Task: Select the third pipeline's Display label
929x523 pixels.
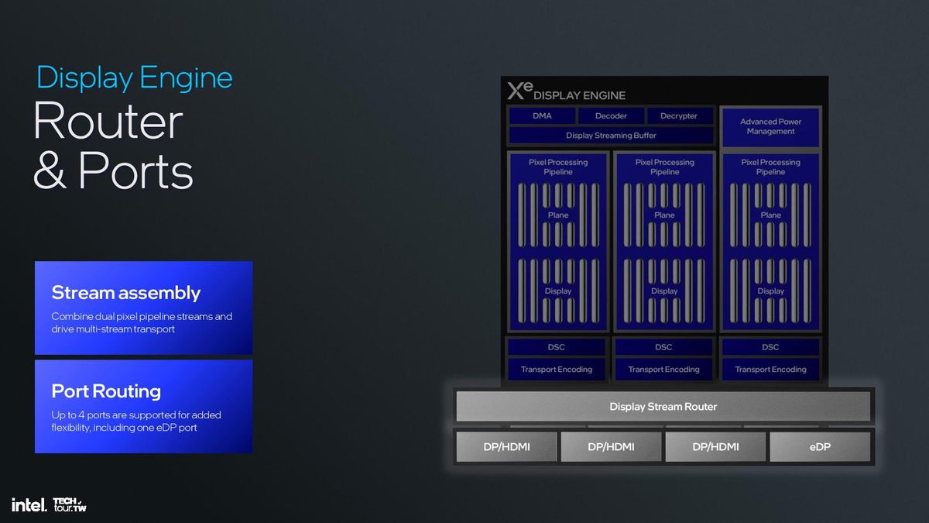Action: pos(770,291)
